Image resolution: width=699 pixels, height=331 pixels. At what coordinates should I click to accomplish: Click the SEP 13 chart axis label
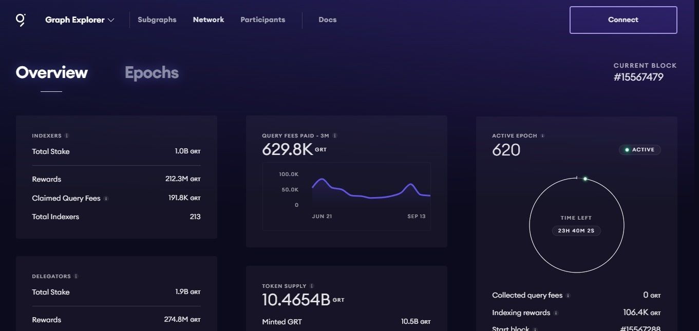pos(417,216)
